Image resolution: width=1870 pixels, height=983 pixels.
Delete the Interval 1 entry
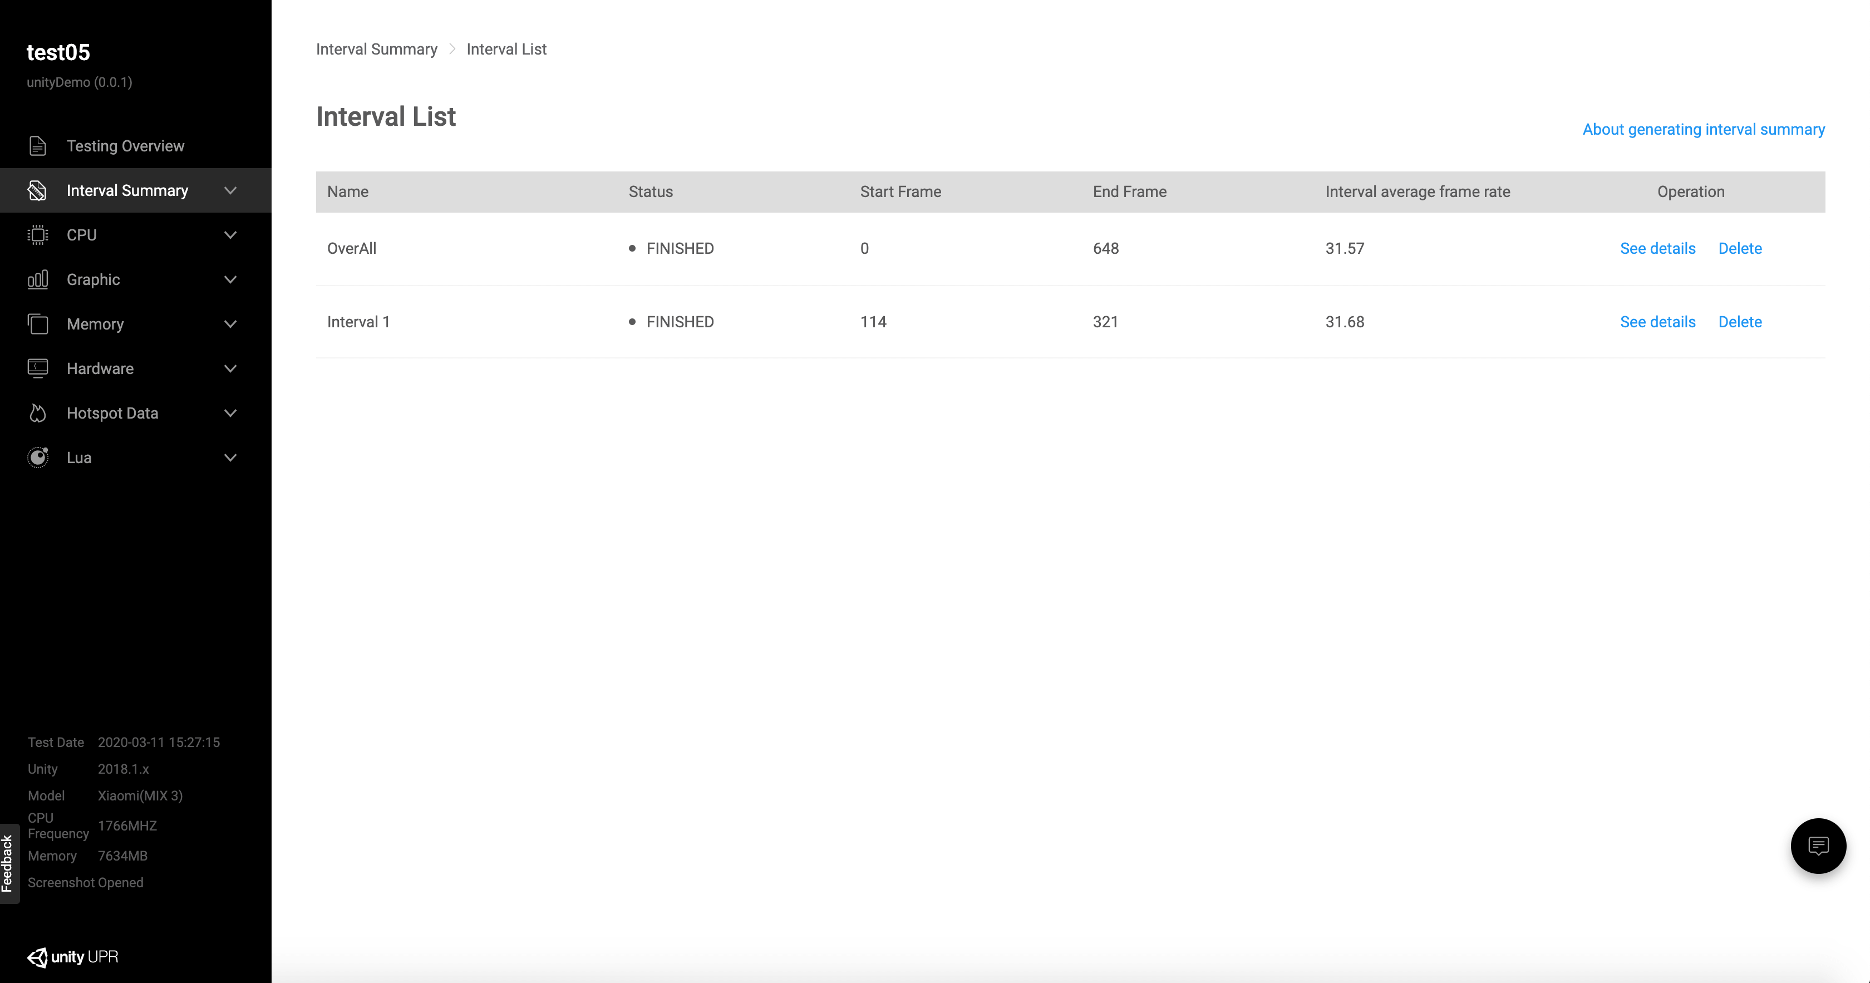point(1739,322)
